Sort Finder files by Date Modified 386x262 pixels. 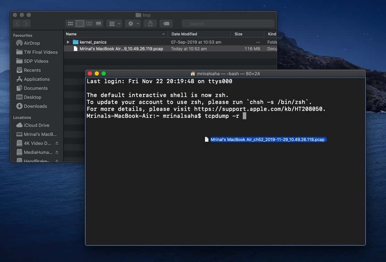coord(199,34)
